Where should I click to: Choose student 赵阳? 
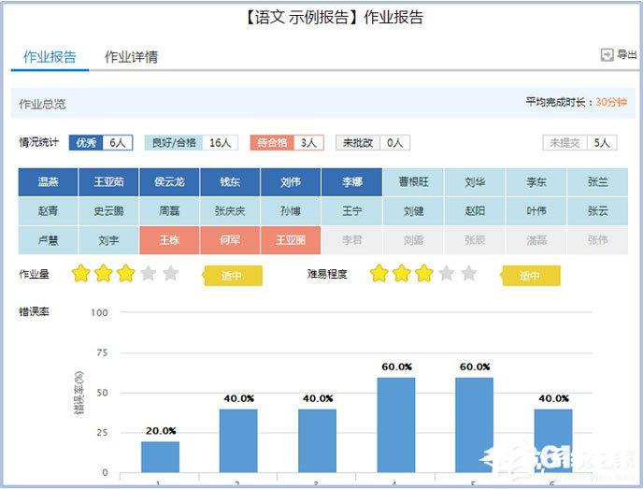pos(475,211)
